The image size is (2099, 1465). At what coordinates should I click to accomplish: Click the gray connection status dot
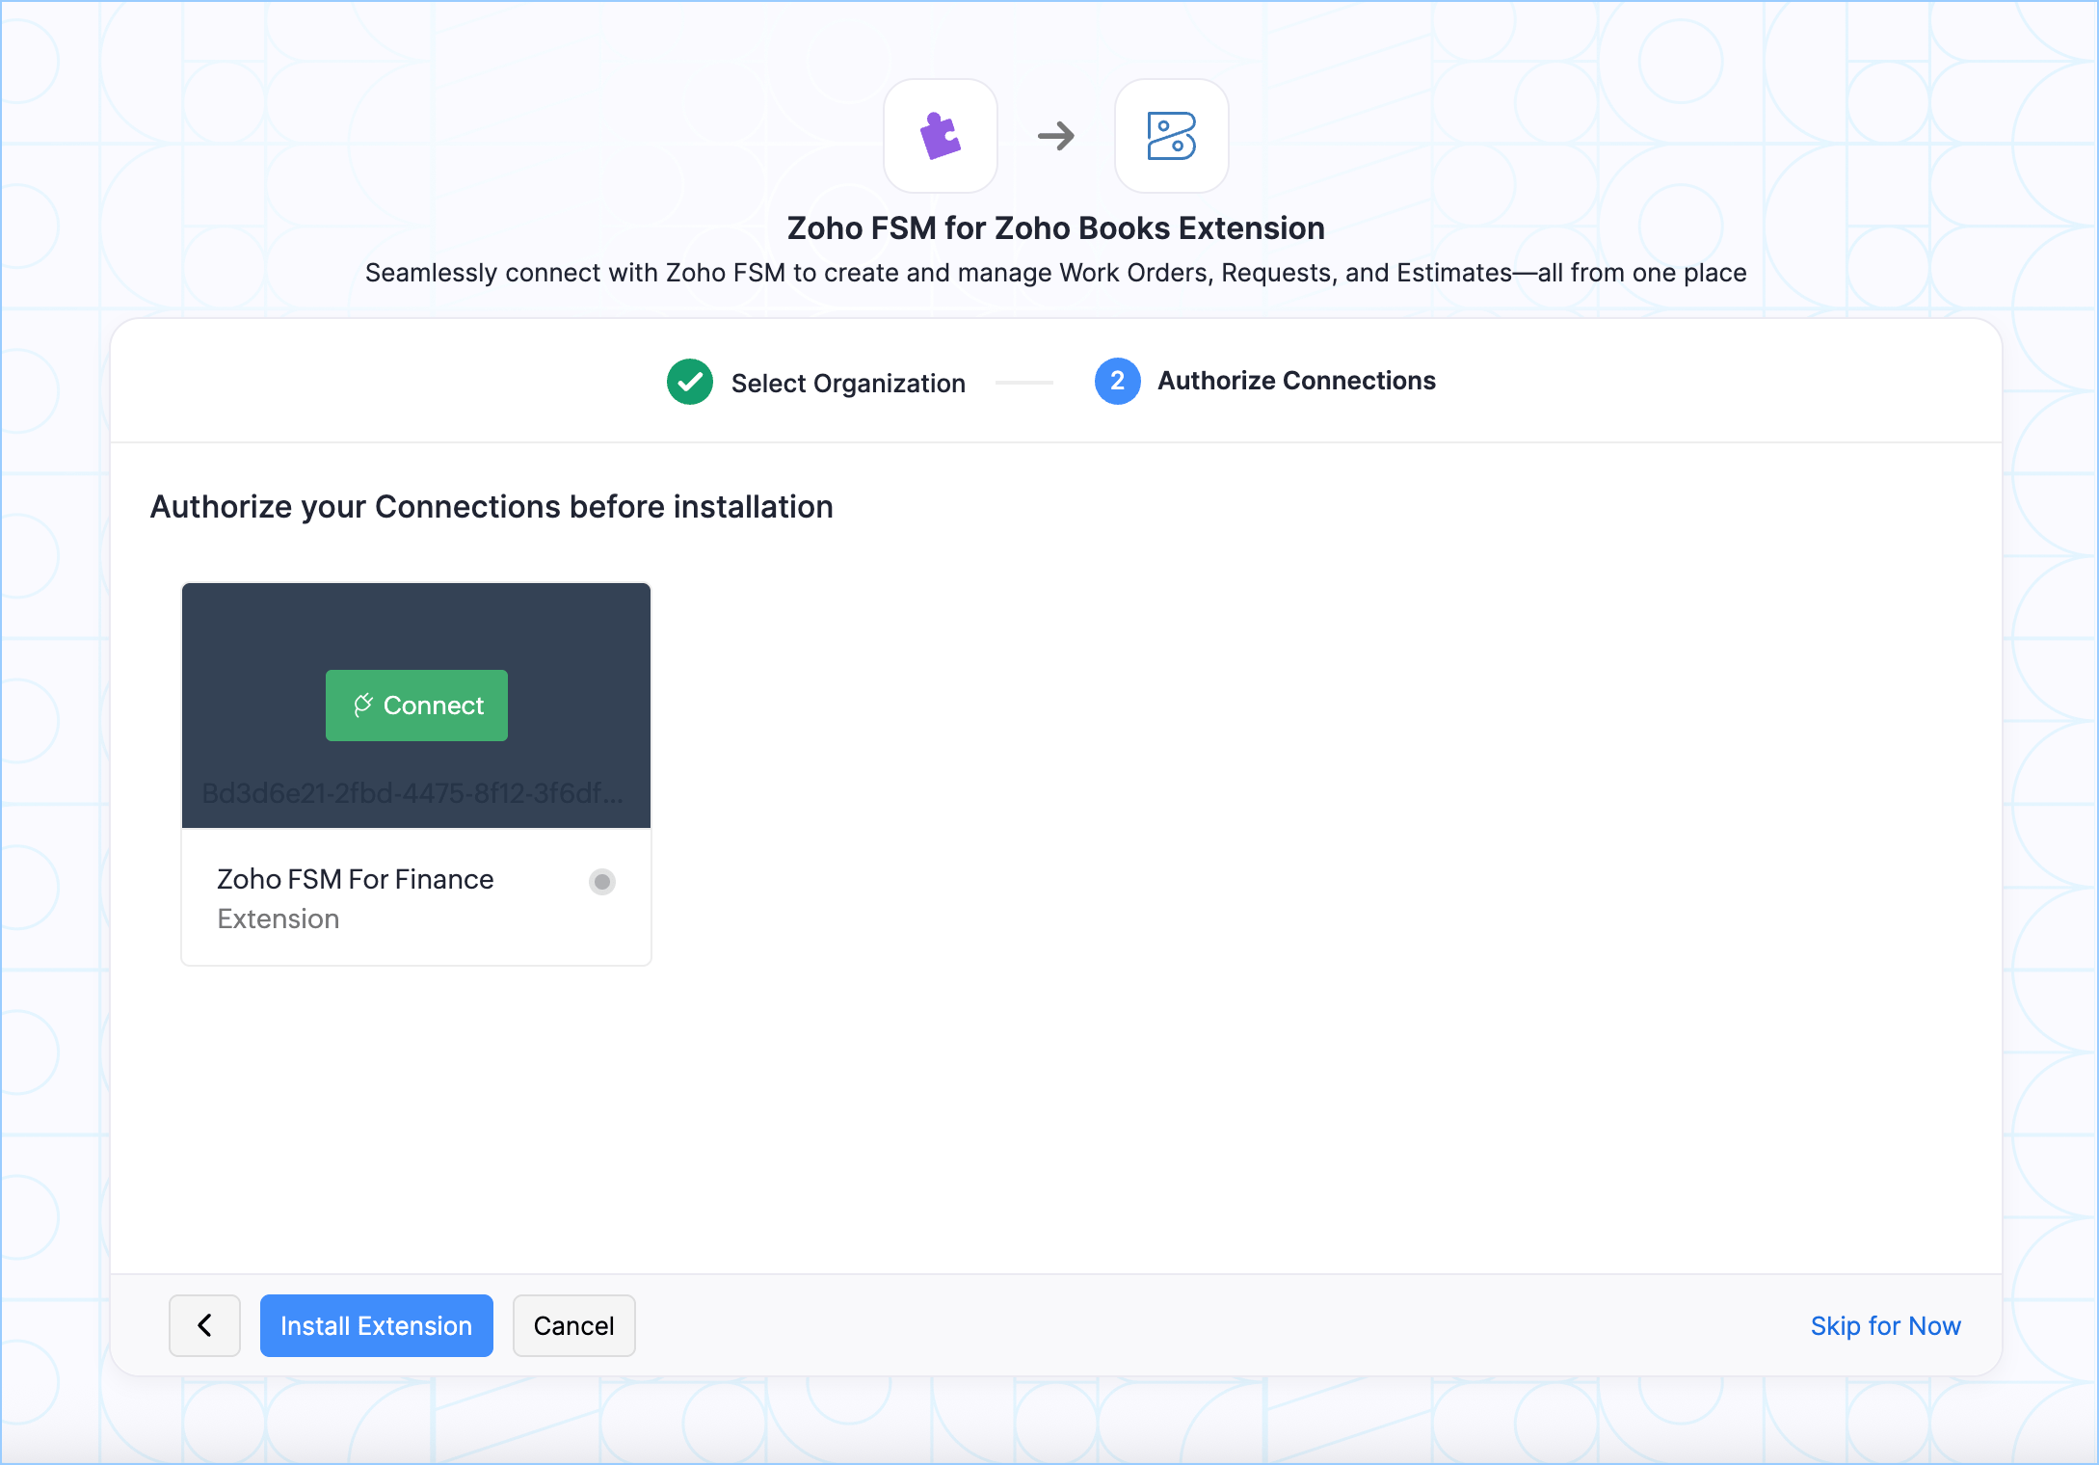[602, 881]
